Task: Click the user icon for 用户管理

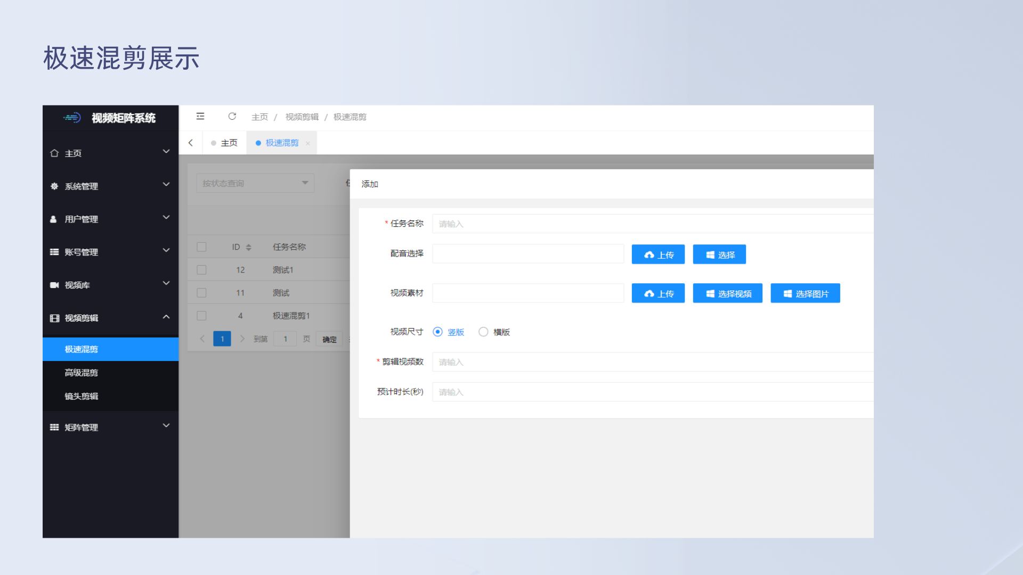Action: coord(53,219)
